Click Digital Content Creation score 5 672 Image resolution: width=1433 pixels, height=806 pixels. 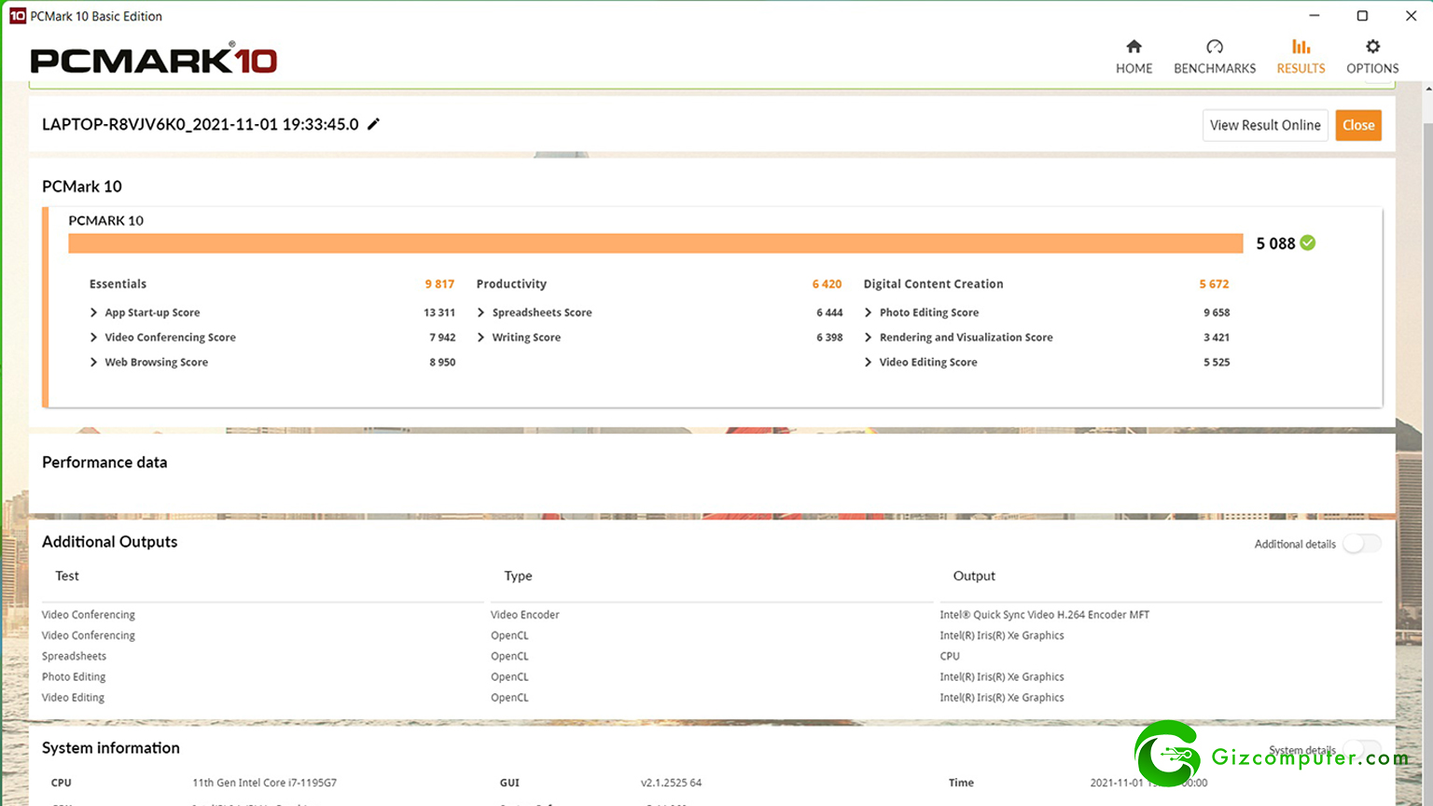pyautogui.click(x=1214, y=284)
